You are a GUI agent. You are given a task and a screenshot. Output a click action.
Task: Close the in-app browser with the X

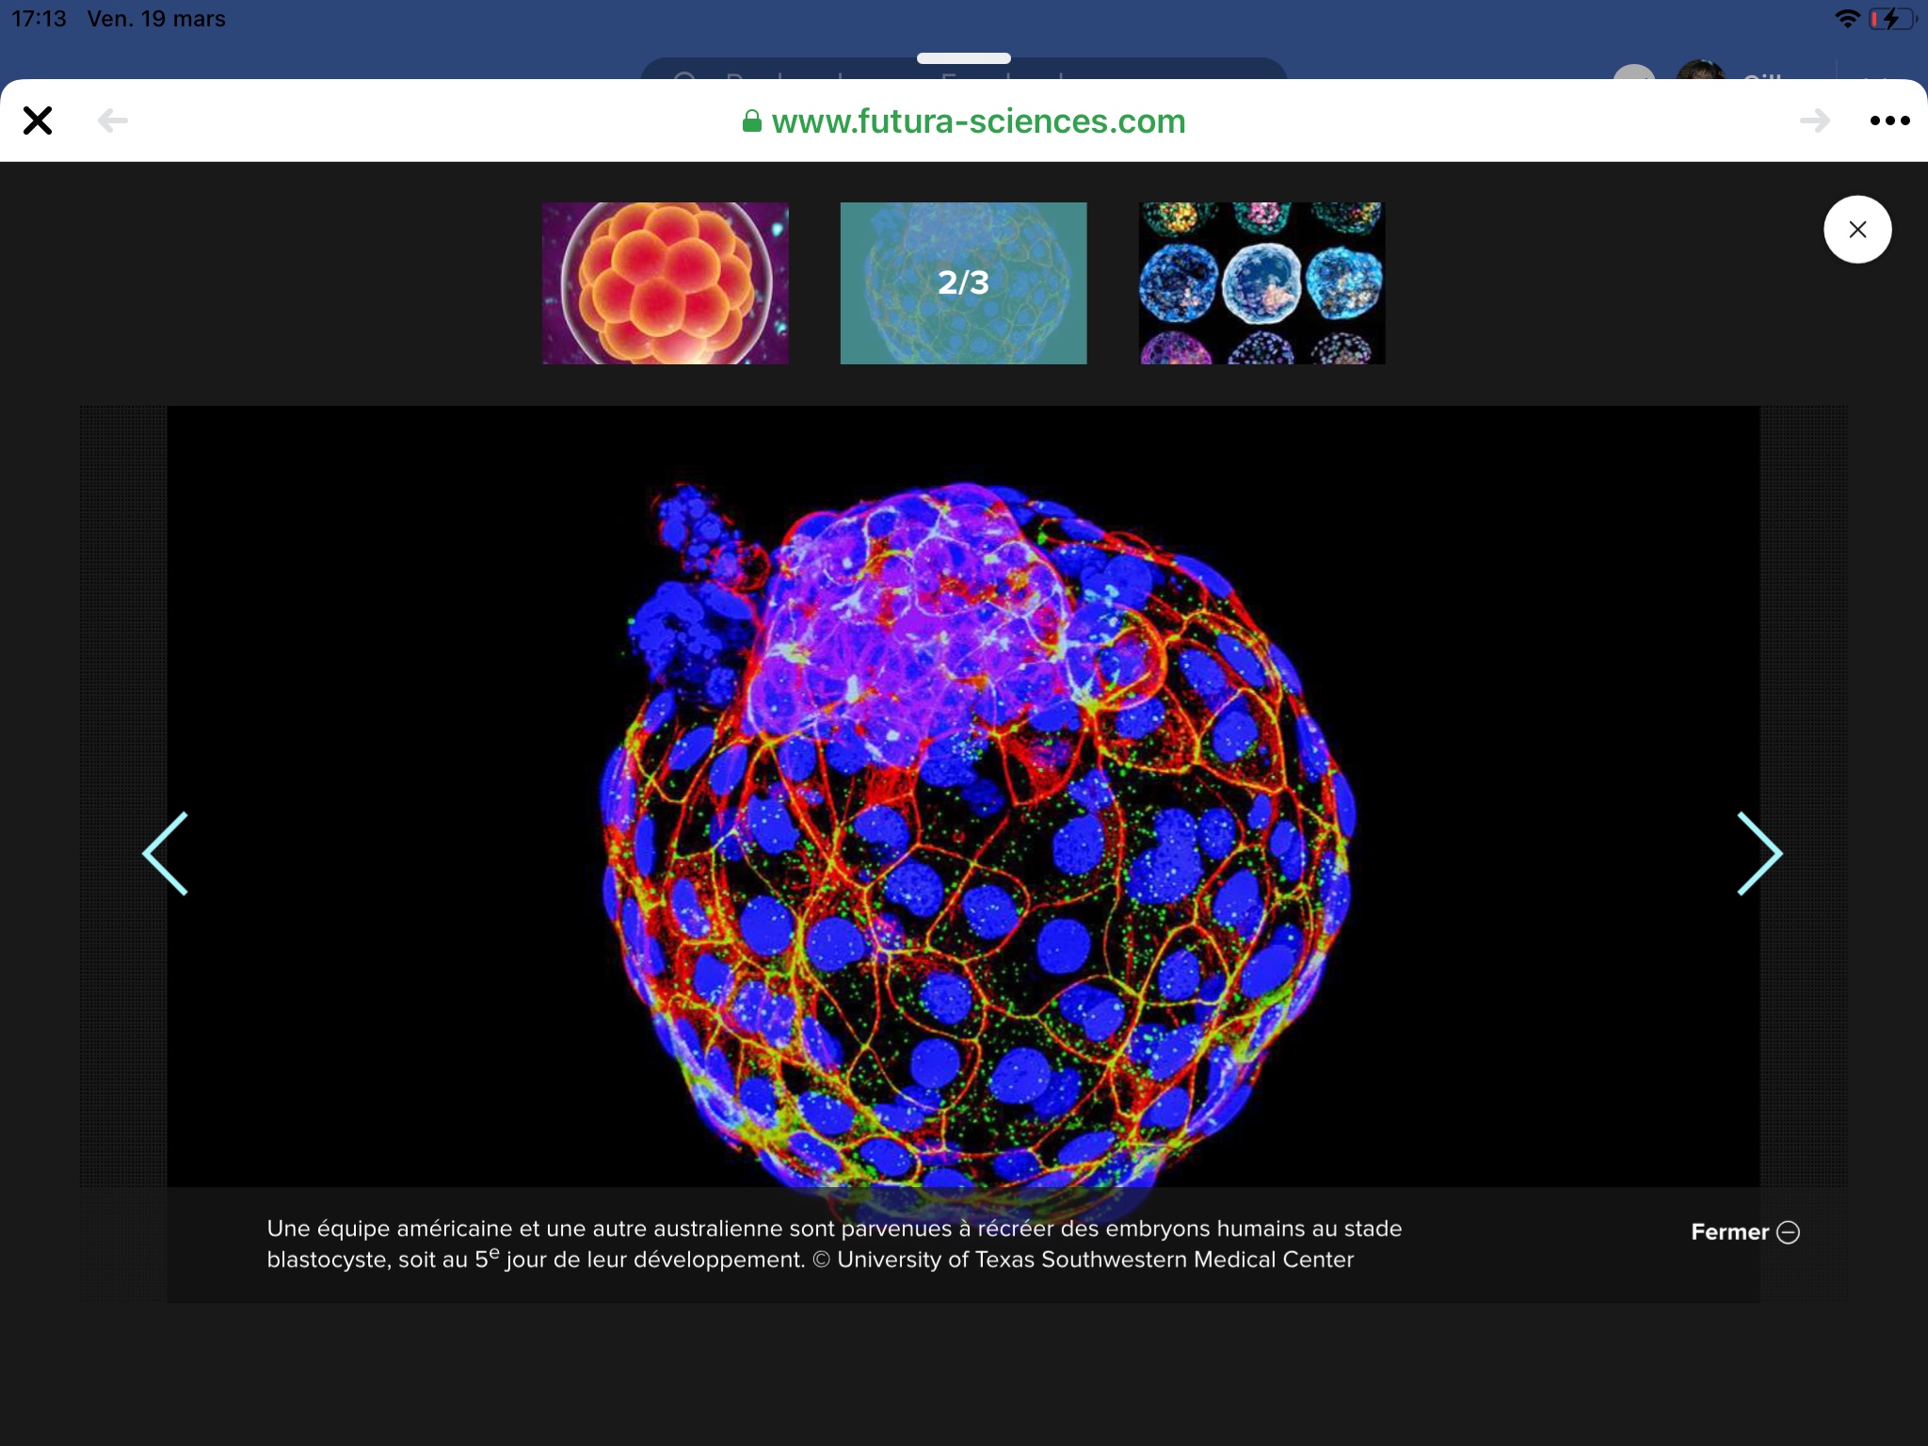[x=38, y=120]
